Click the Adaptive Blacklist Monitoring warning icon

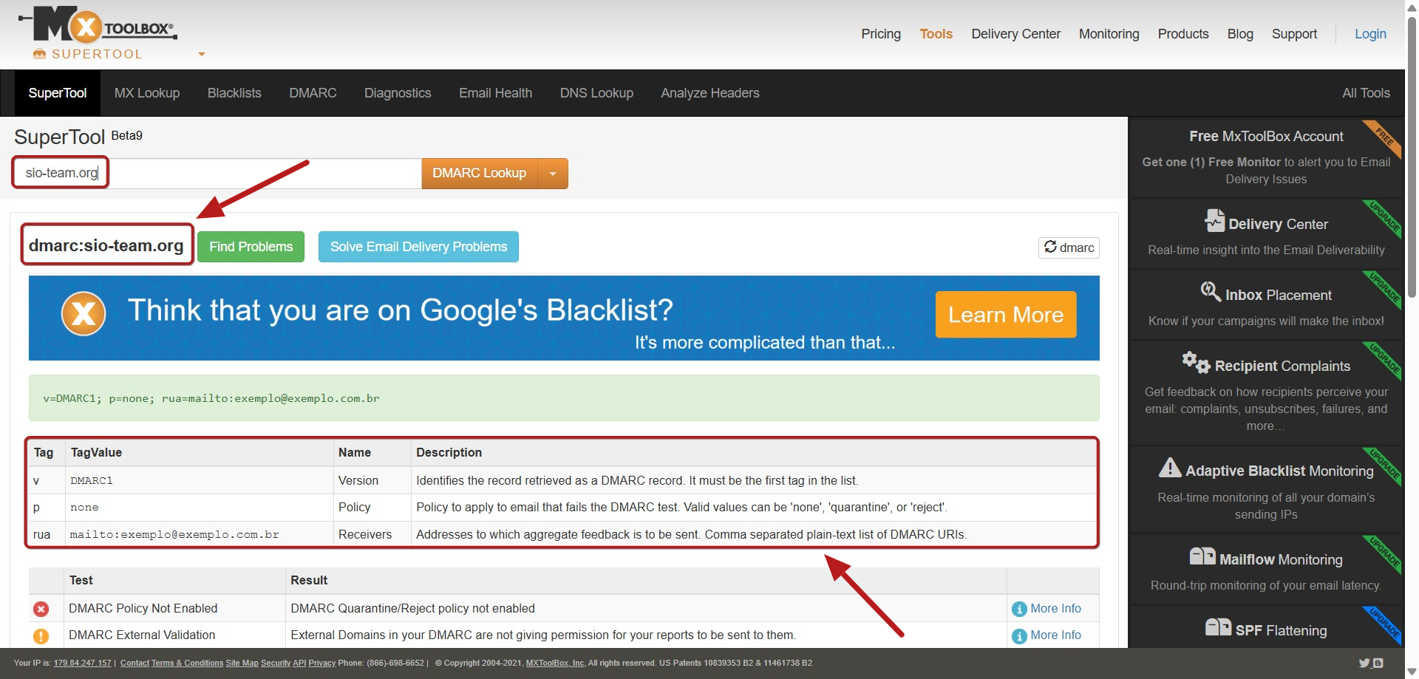[x=1170, y=467]
